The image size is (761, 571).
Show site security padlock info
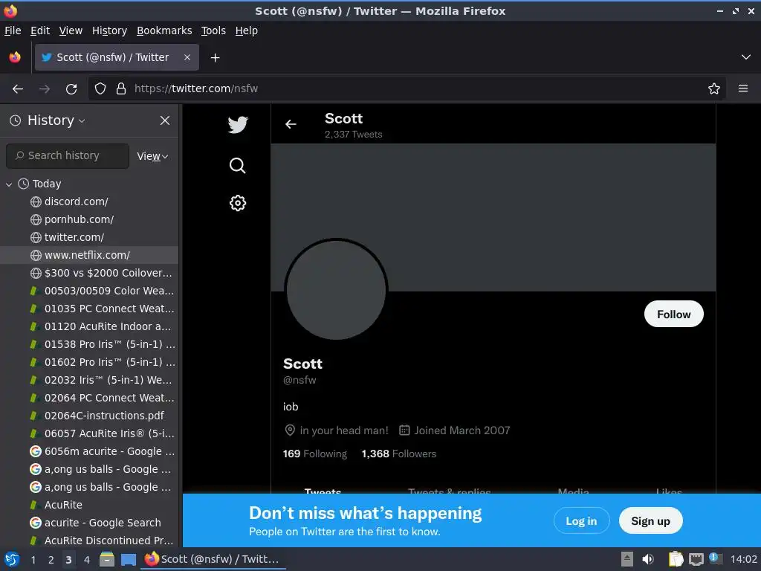click(121, 88)
